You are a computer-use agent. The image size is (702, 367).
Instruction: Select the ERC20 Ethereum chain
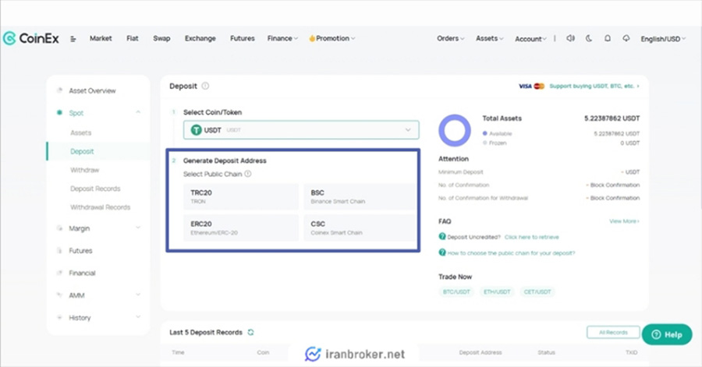(241, 228)
